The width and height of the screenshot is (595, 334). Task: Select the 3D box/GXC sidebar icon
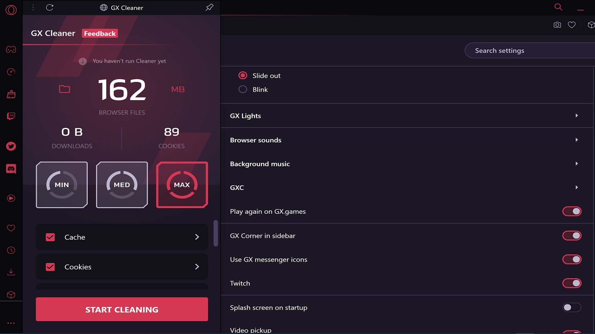[11, 295]
